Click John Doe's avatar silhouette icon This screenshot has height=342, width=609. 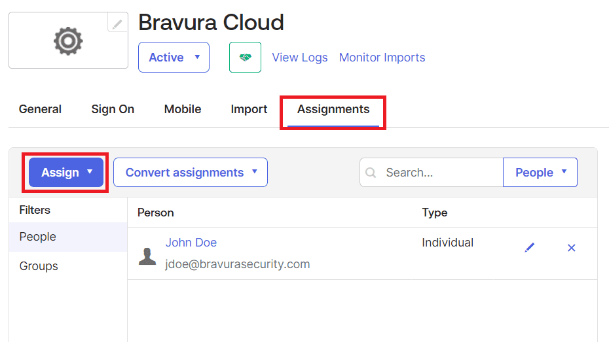pyautogui.click(x=147, y=255)
